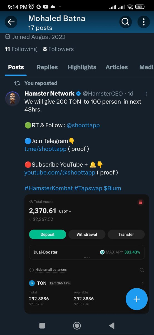Tap the blue compose plus button

[x=136, y=299]
